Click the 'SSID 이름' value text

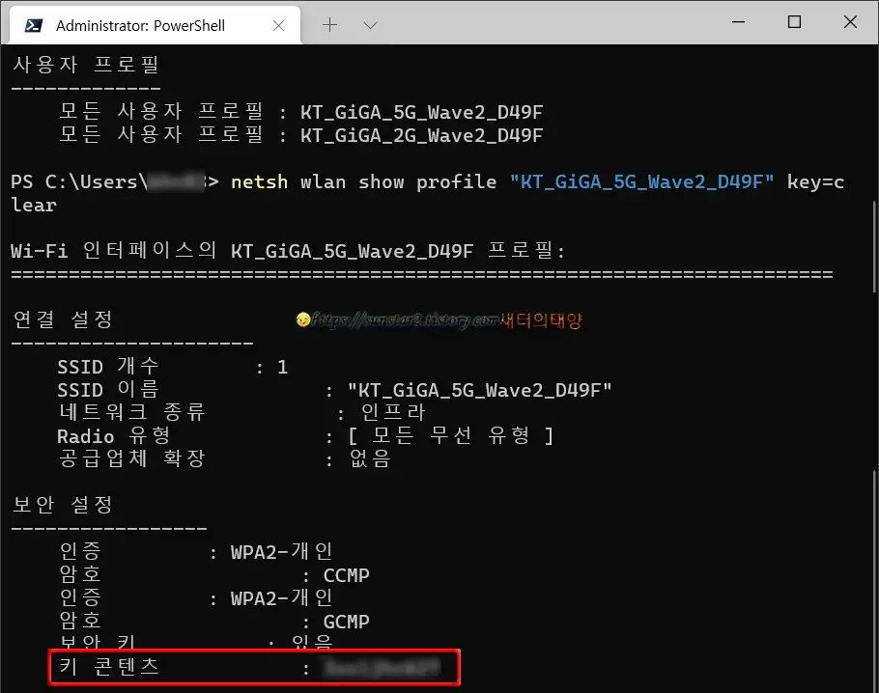(x=480, y=390)
